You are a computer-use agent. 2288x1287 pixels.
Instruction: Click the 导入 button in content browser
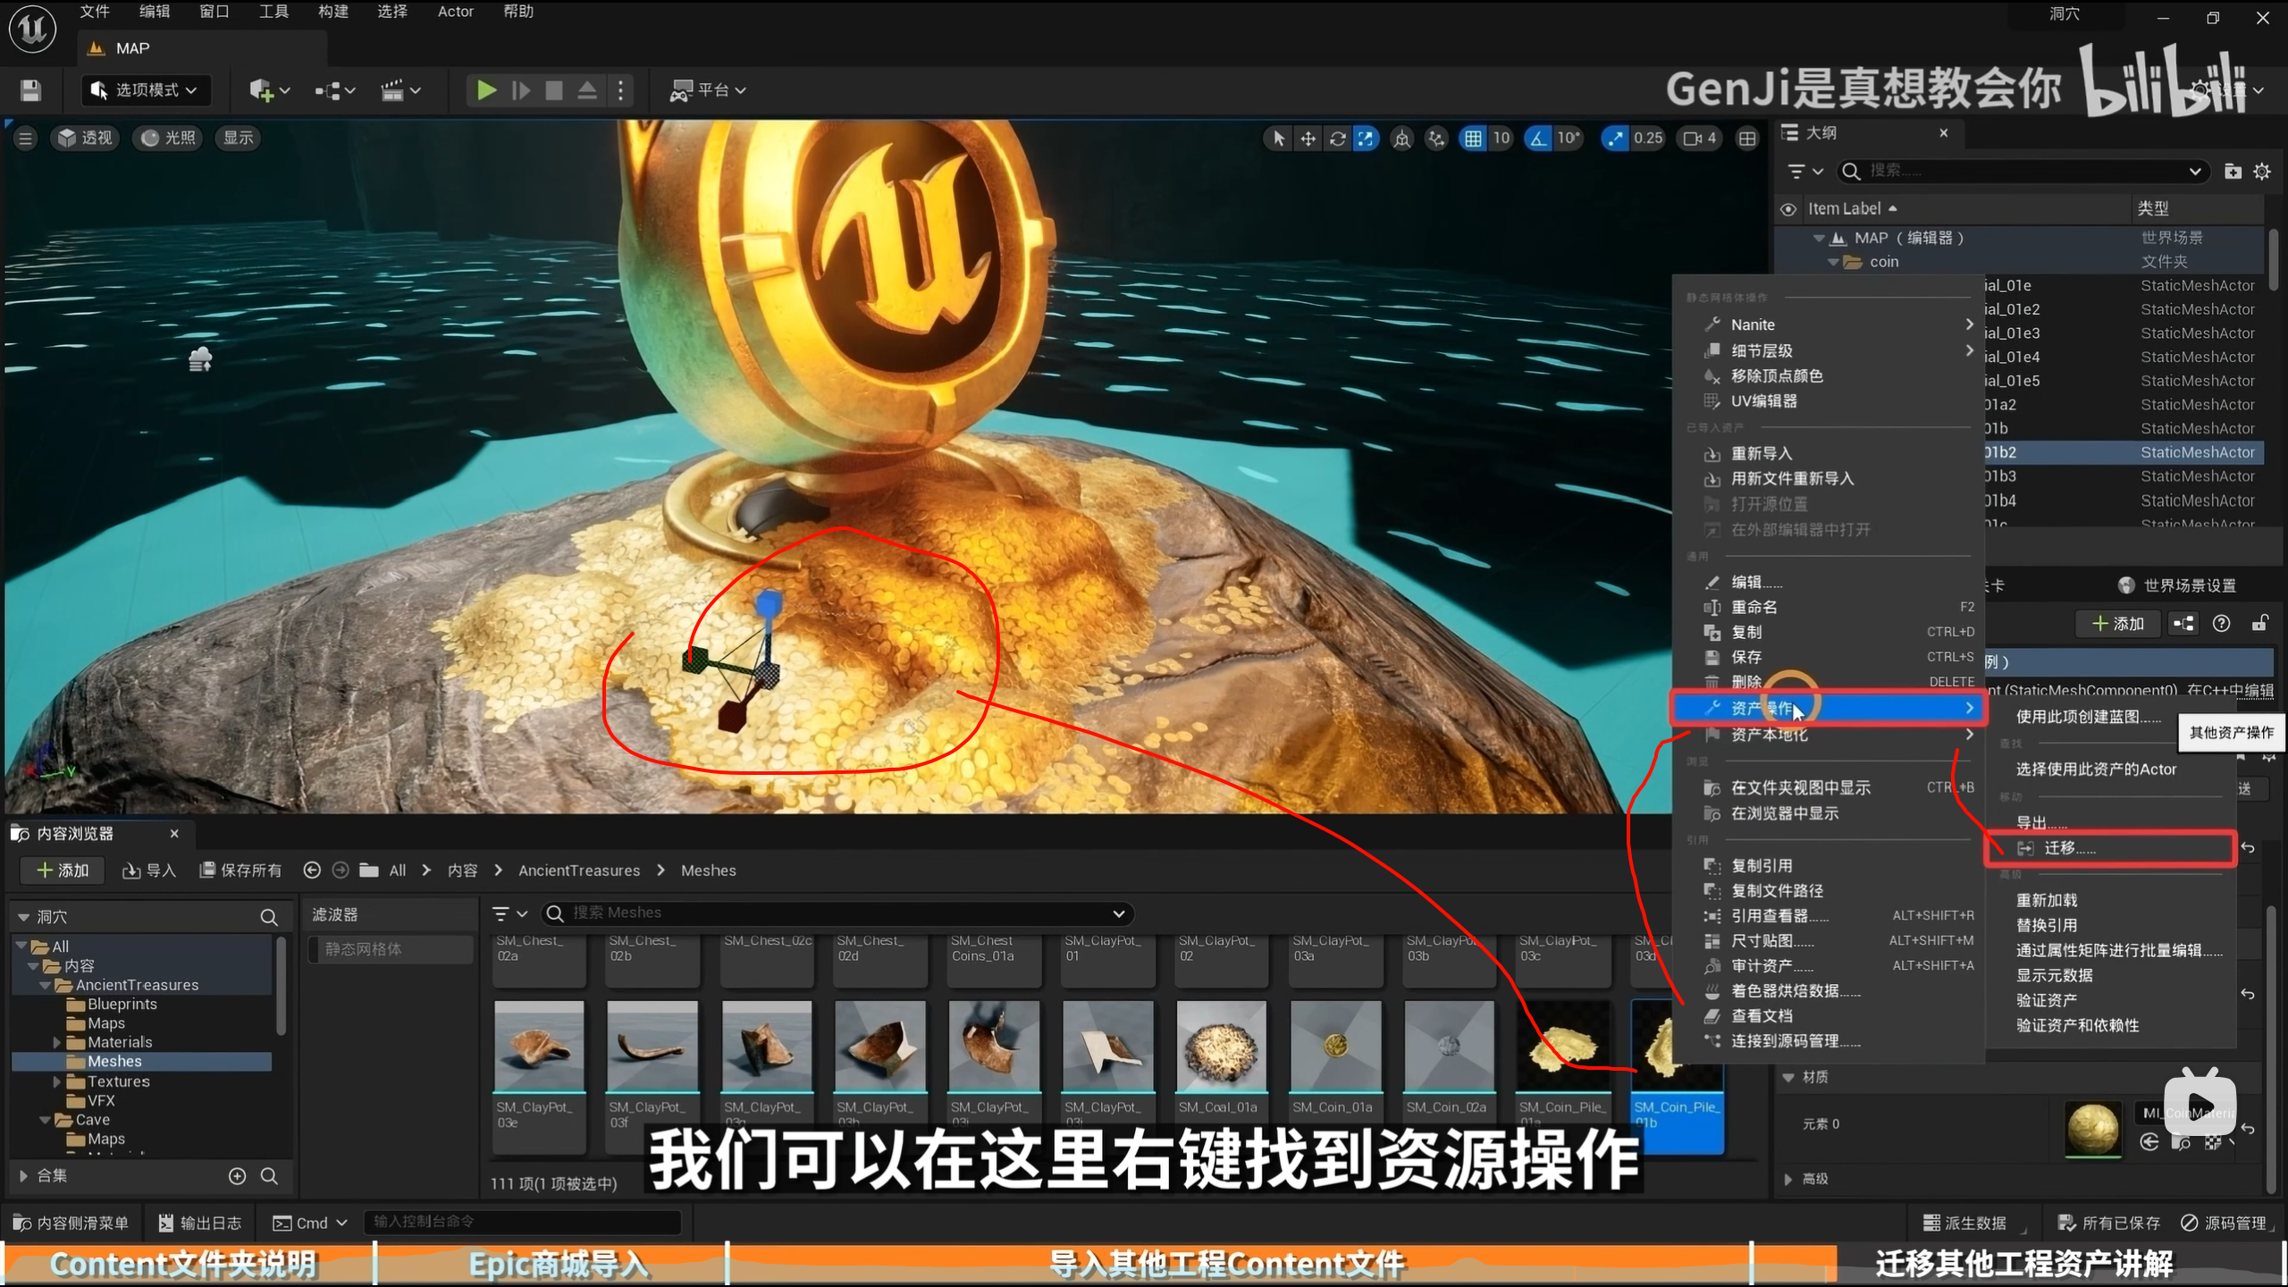(149, 871)
